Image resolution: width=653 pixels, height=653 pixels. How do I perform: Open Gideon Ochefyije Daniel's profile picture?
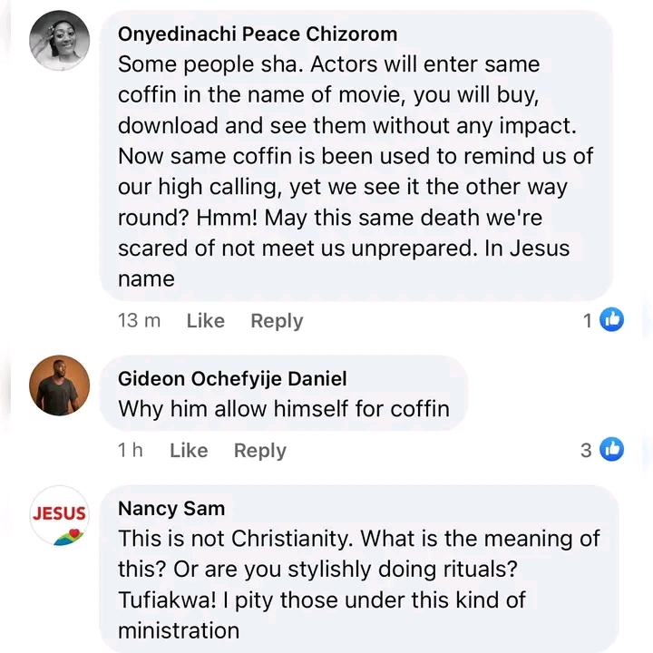pos(60,385)
